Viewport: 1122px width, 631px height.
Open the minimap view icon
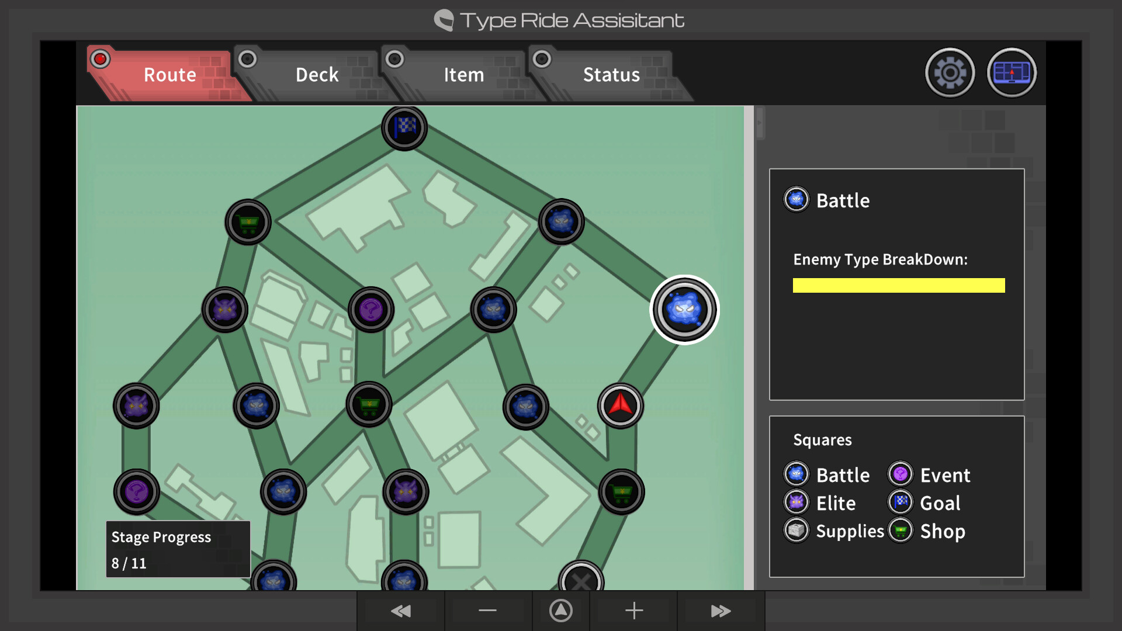[x=1012, y=72]
